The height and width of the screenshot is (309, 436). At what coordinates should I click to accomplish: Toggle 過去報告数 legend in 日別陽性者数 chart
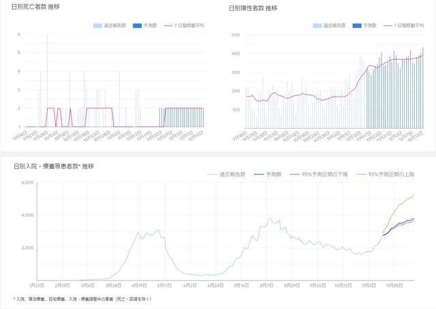click(329, 26)
